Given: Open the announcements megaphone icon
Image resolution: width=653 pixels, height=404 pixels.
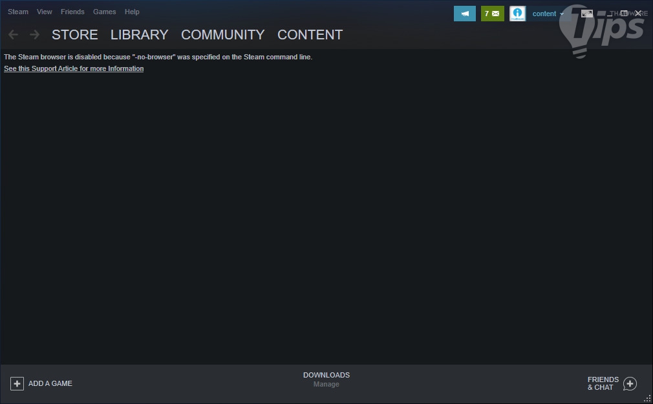Looking at the screenshot, I should (x=465, y=14).
